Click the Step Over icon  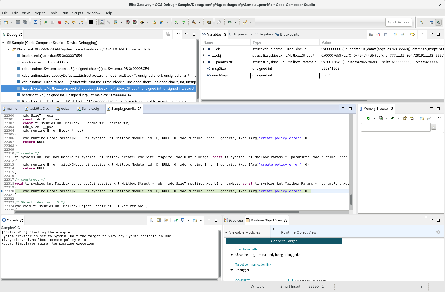(74, 22)
